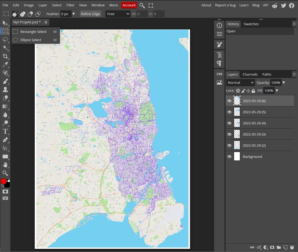Click the delete layer trash icon

pyautogui.click(x=292, y=247)
